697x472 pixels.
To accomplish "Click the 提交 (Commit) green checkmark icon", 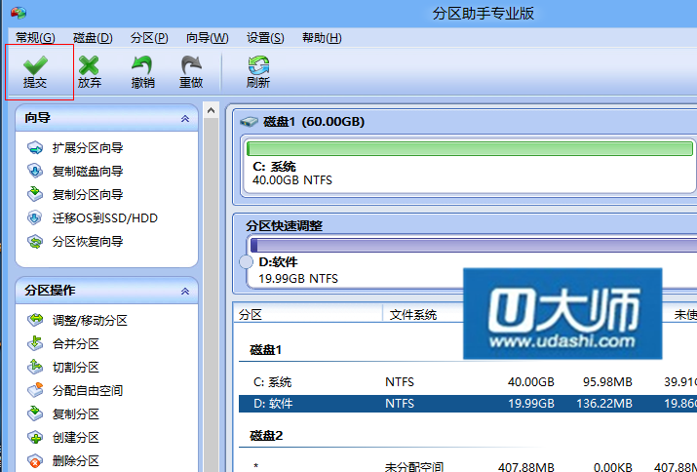I will pos(36,65).
